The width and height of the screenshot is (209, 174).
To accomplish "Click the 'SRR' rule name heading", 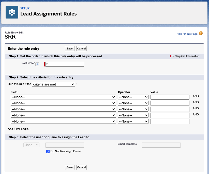I will tap(10, 37).
